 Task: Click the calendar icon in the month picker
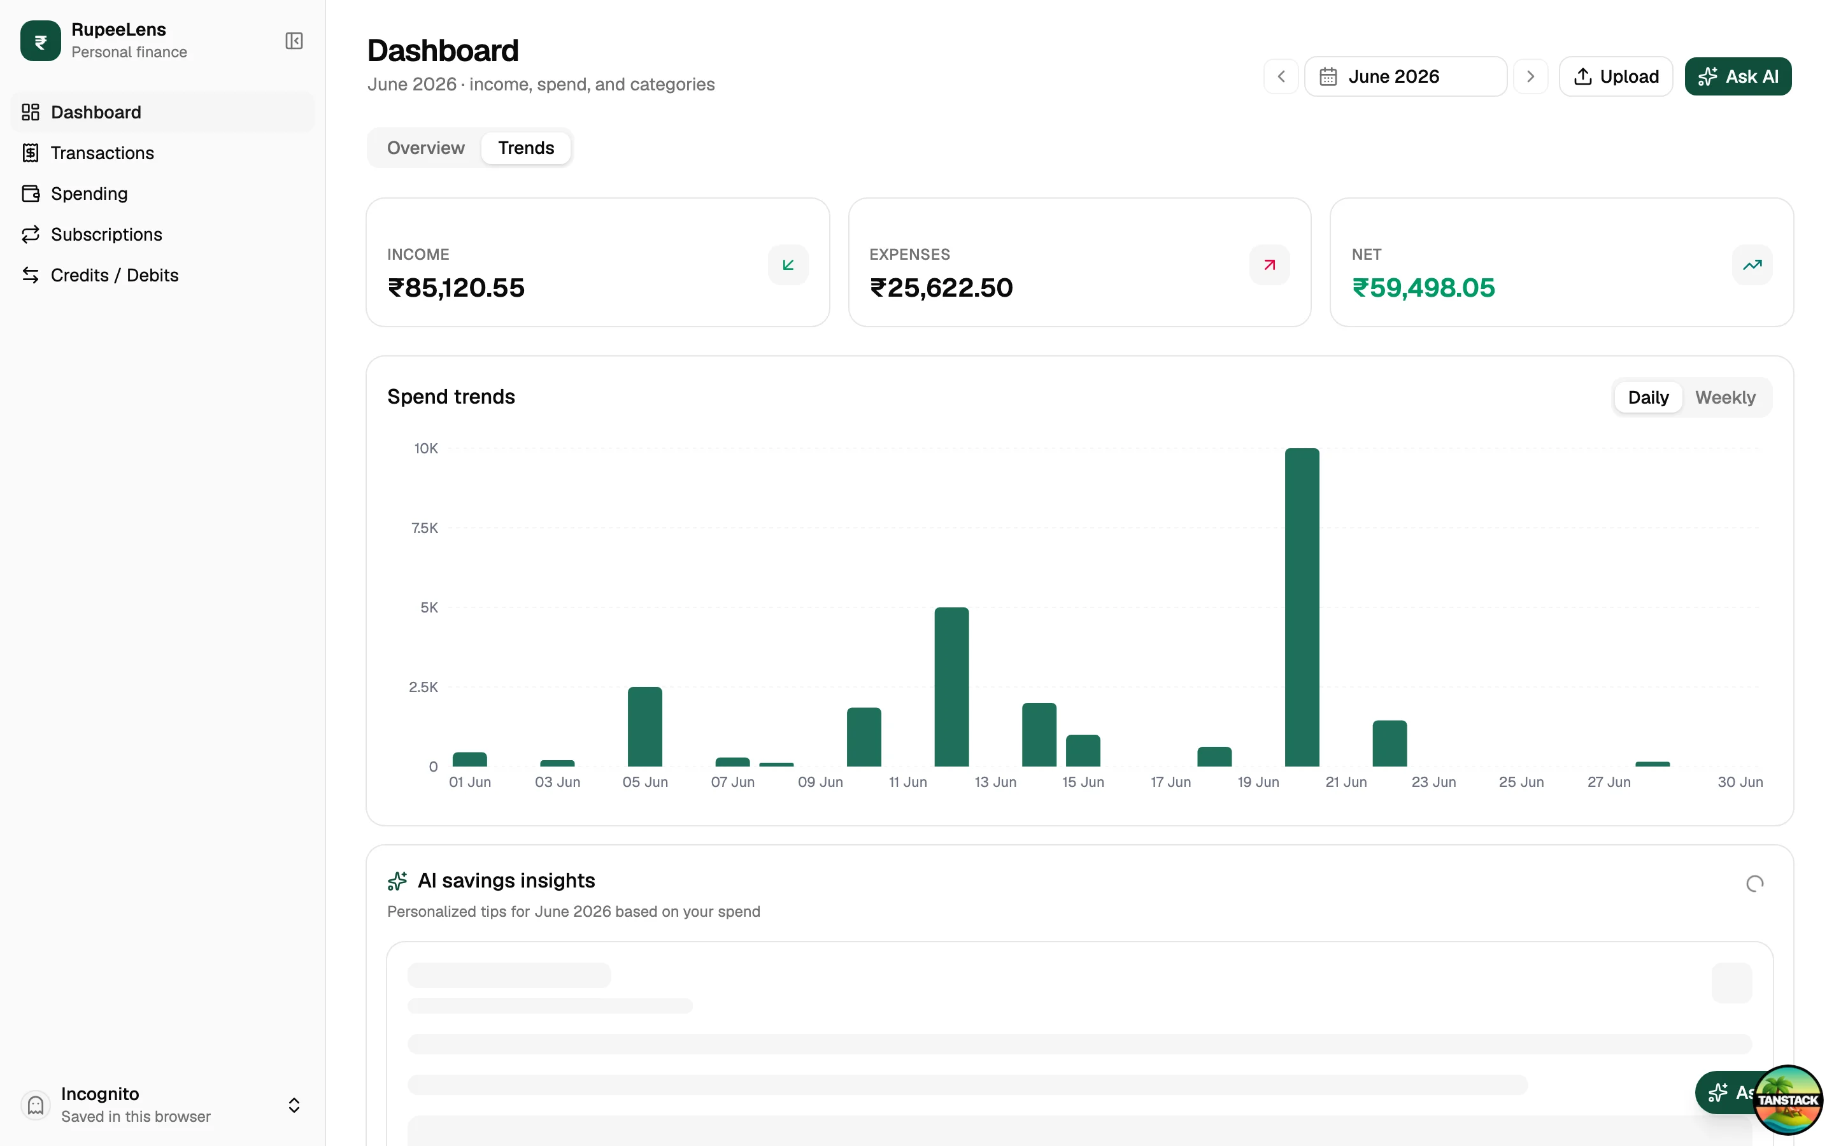tap(1328, 76)
